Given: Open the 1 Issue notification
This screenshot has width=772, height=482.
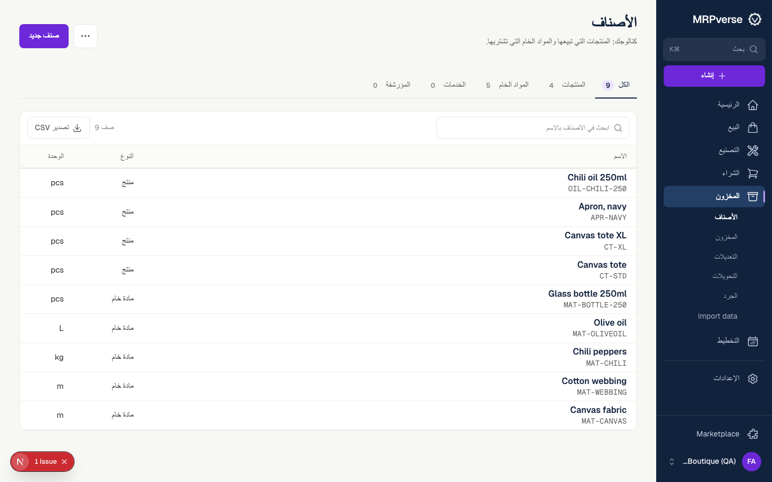Looking at the screenshot, I should pos(46,462).
